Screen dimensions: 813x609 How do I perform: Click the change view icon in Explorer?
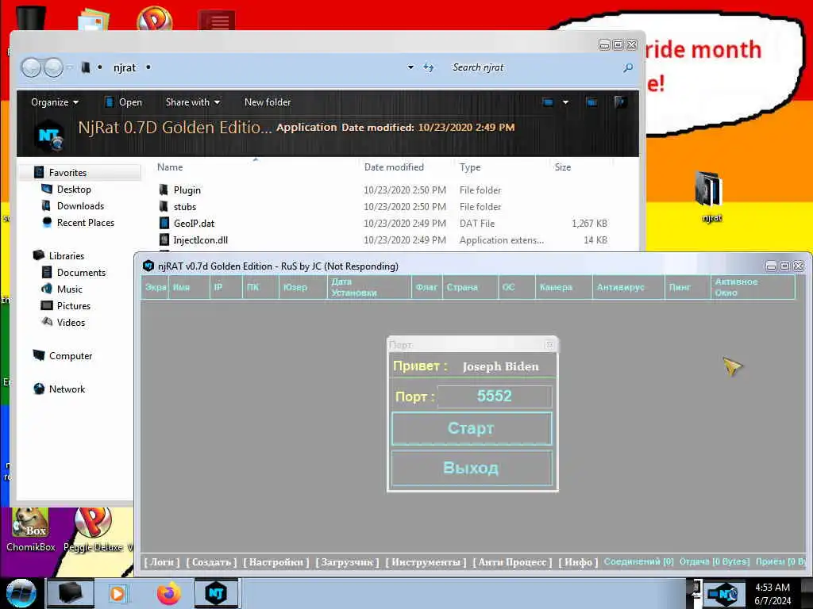pyautogui.click(x=548, y=102)
